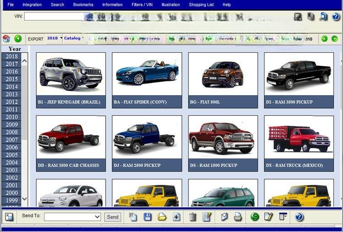The image size is (343, 232).
Task: Click the green back arrow icon
Action: click(x=18, y=39)
